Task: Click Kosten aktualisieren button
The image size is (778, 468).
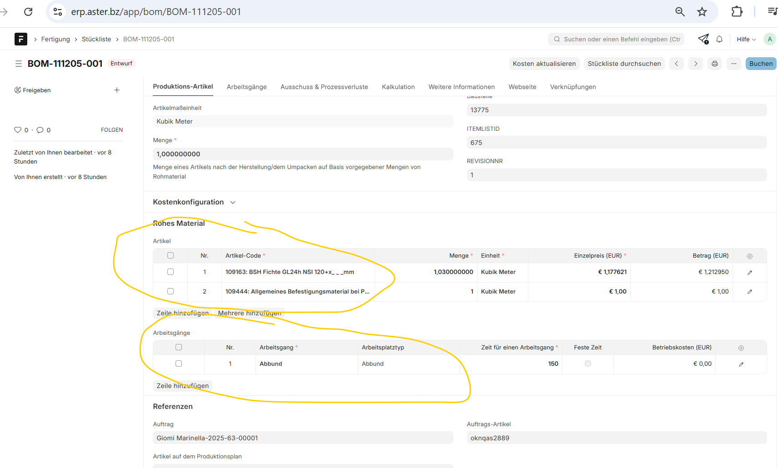Action: pyautogui.click(x=544, y=64)
